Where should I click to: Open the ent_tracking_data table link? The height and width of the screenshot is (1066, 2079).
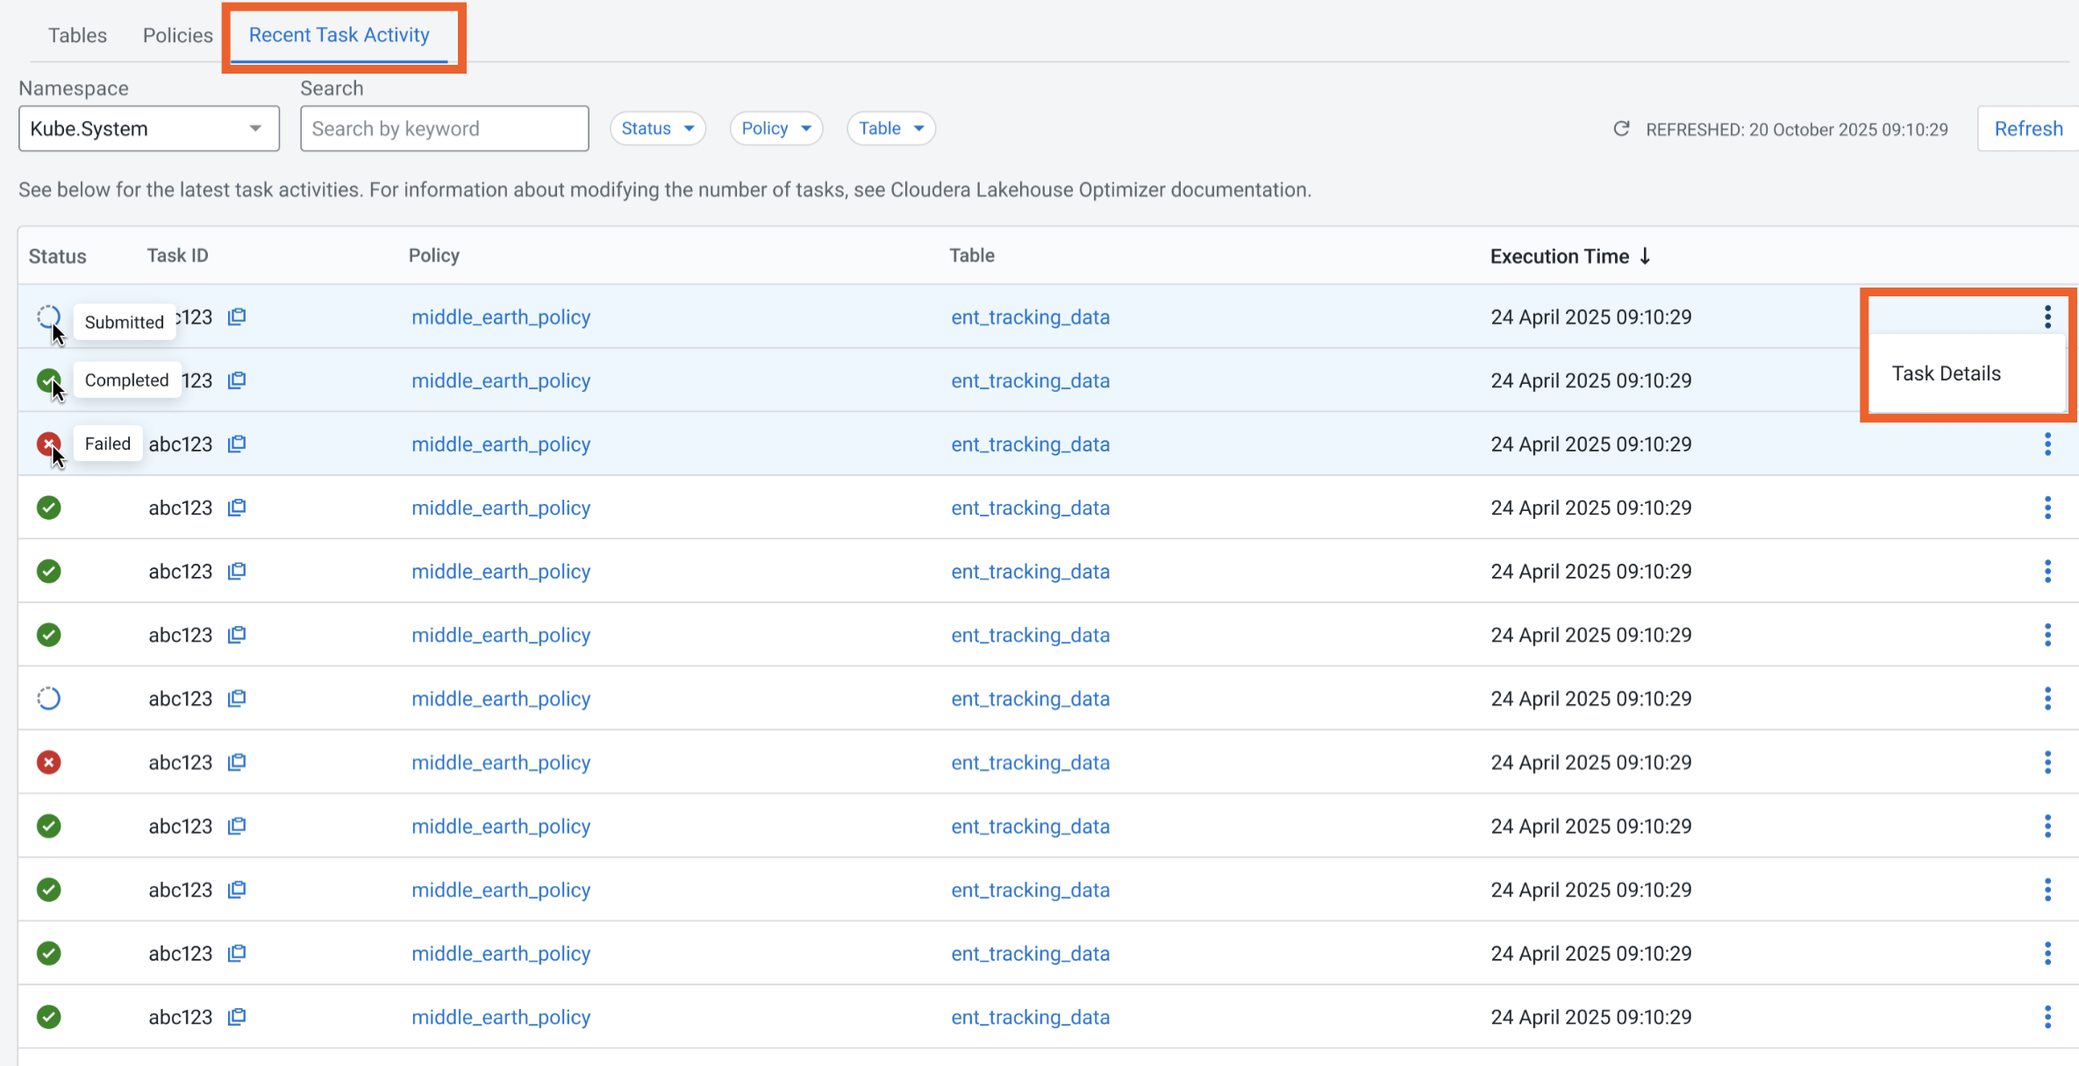tap(1030, 316)
